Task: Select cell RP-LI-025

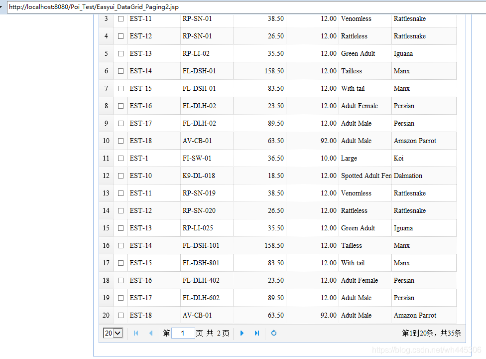Action: (x=207, y=228)
